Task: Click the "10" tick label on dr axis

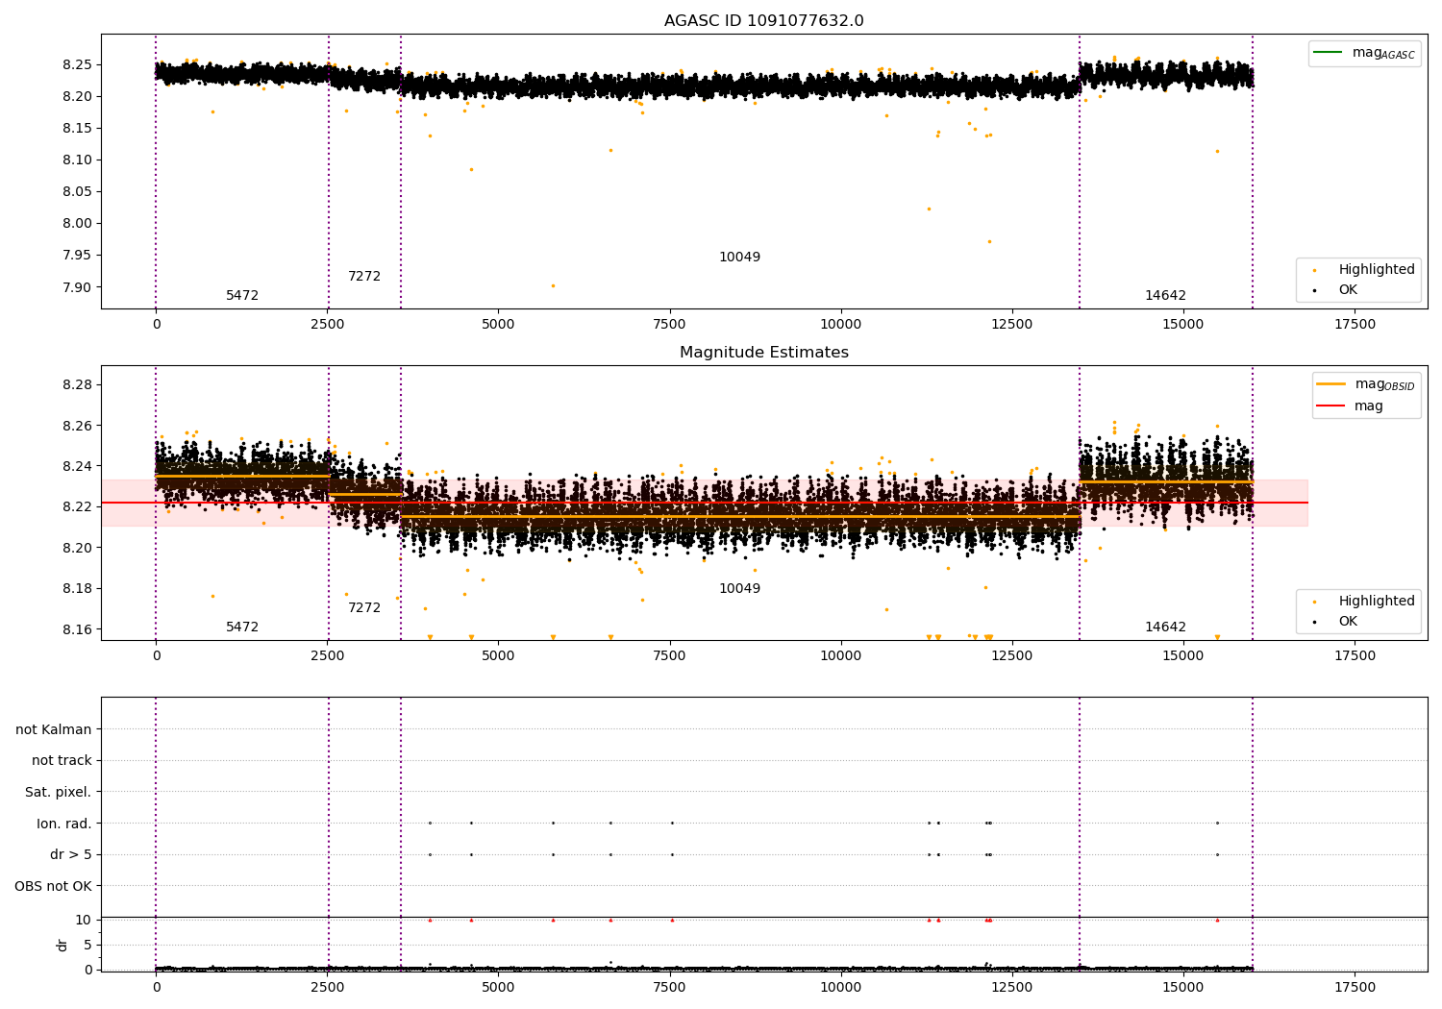Action: point(84,921)
